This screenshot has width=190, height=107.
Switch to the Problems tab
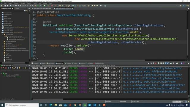pyautogui.click(x=35, y=63)
